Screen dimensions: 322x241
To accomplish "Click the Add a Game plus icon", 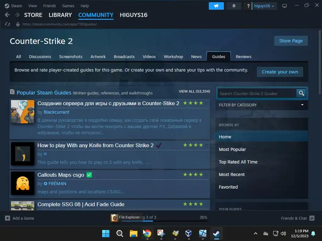I will coord(8,218).
